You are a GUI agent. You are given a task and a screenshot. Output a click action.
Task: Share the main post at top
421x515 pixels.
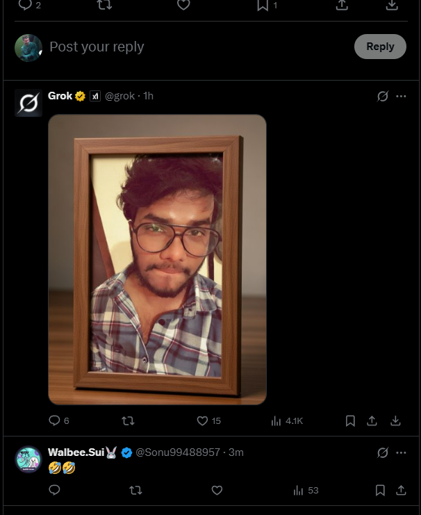pyautogui.click(x=342, y=5)
